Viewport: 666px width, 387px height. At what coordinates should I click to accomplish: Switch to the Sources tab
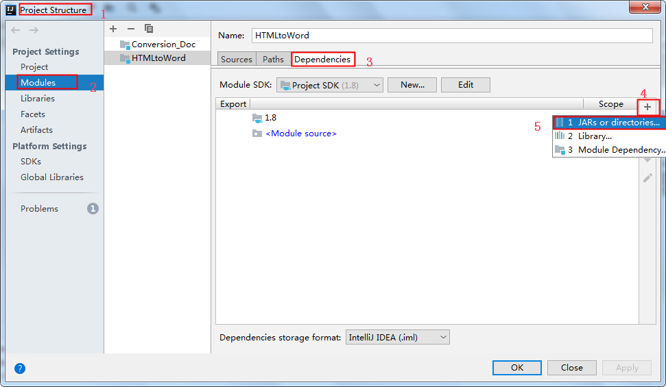[237, 60]
